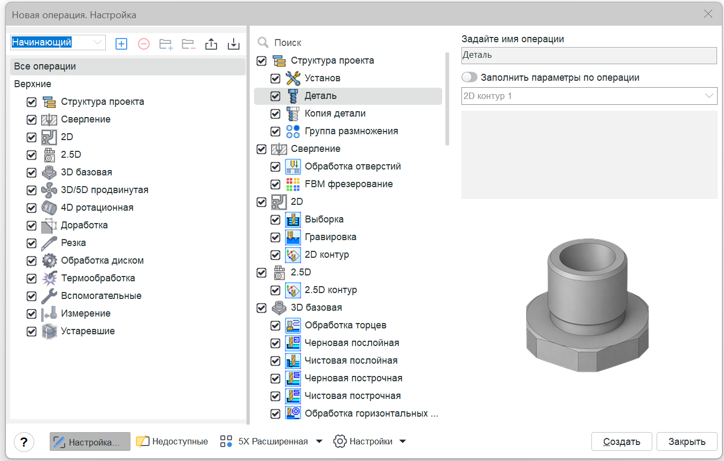Viewport: 724px width, 461px height.
Task: Select the FBM фрезерование operation icon
Action: tap(293, 184)
